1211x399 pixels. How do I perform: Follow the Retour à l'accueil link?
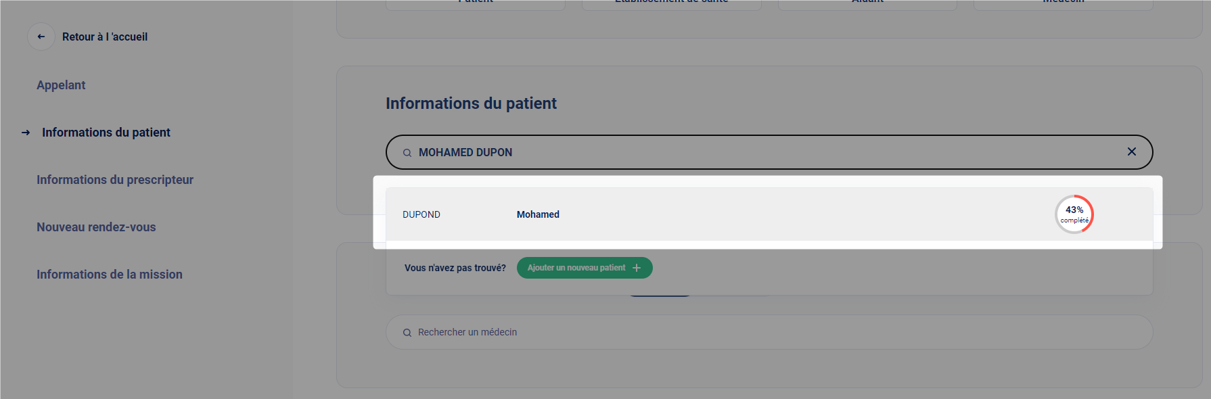click(x=105, y=37)
